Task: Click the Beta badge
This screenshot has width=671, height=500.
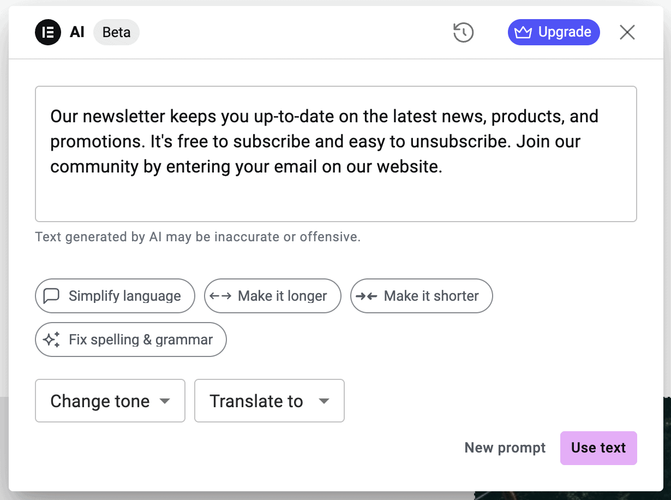Action: coord(117,32)
